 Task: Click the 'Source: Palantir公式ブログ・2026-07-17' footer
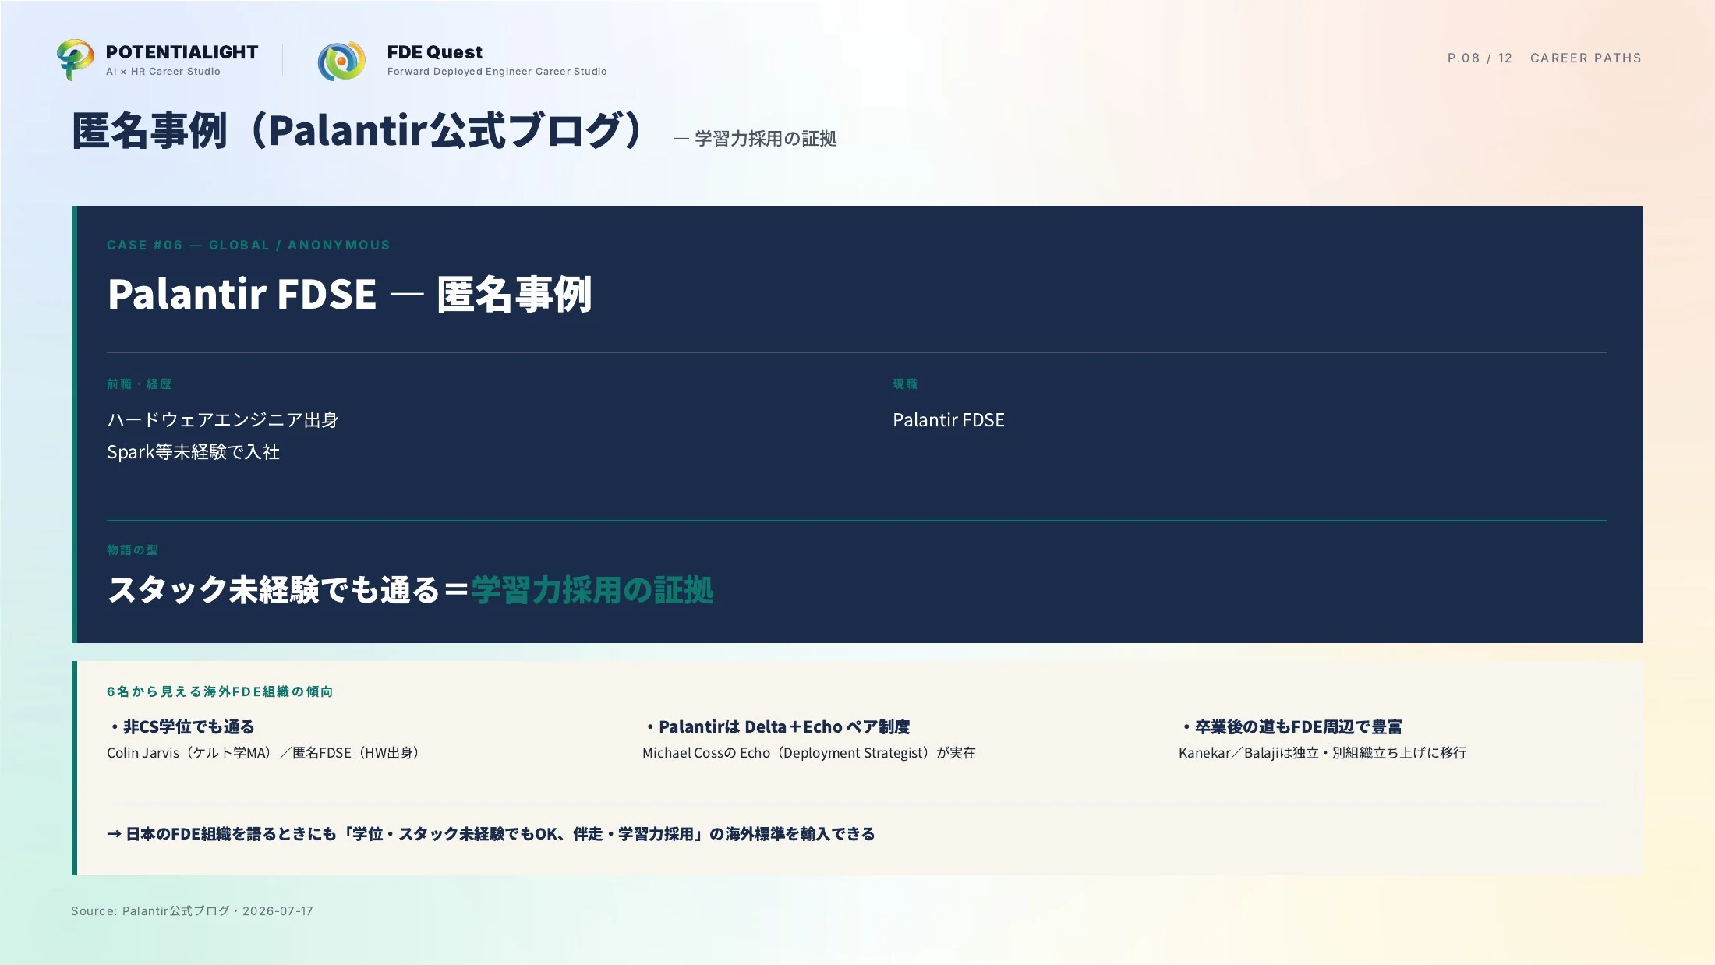click(192, 911)
